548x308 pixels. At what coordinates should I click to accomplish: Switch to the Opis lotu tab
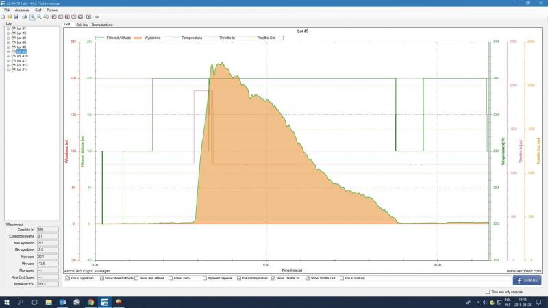[82, 24]
